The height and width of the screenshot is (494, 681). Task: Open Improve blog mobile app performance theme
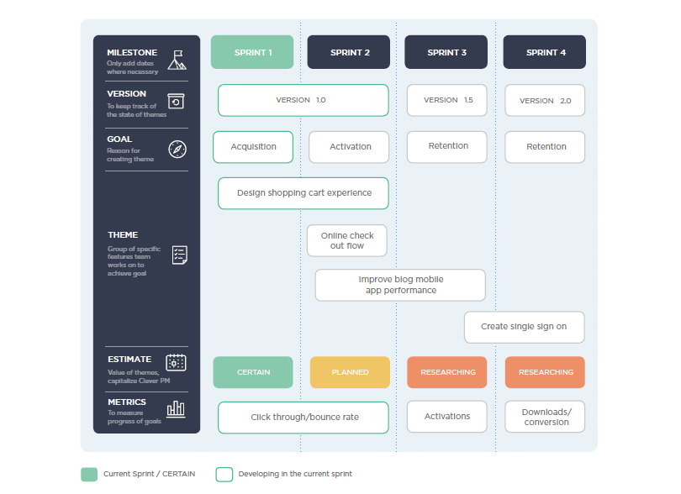pos(400,285)
